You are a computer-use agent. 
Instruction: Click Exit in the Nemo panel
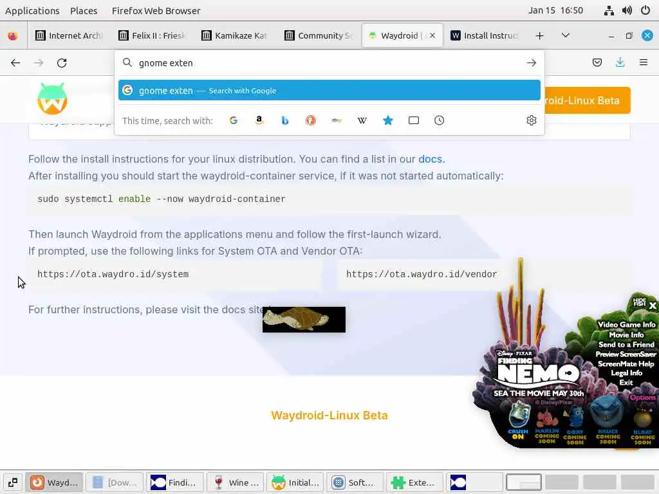(x=626, y=383)
